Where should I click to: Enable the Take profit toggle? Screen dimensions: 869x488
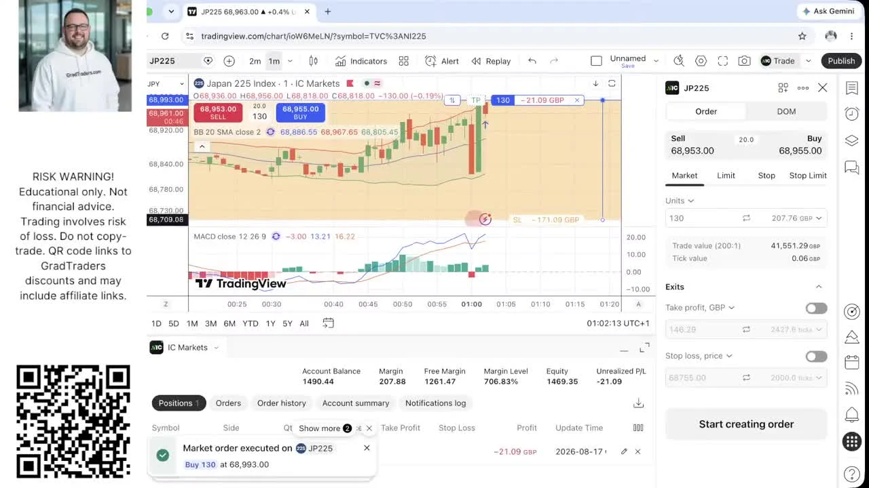click(816, 308)
